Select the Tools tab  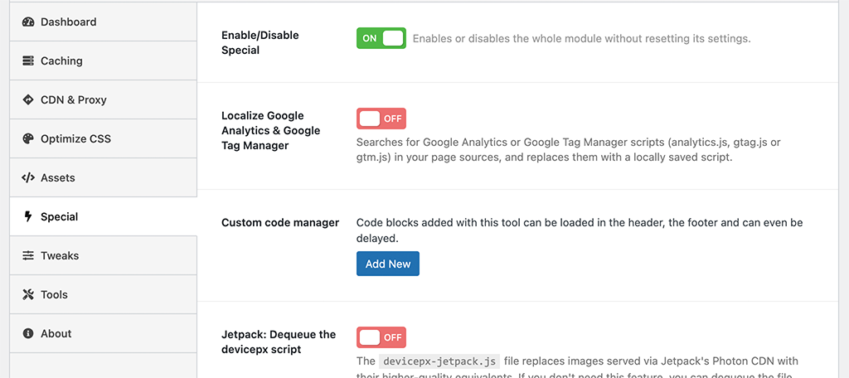(x=54, y=295)
